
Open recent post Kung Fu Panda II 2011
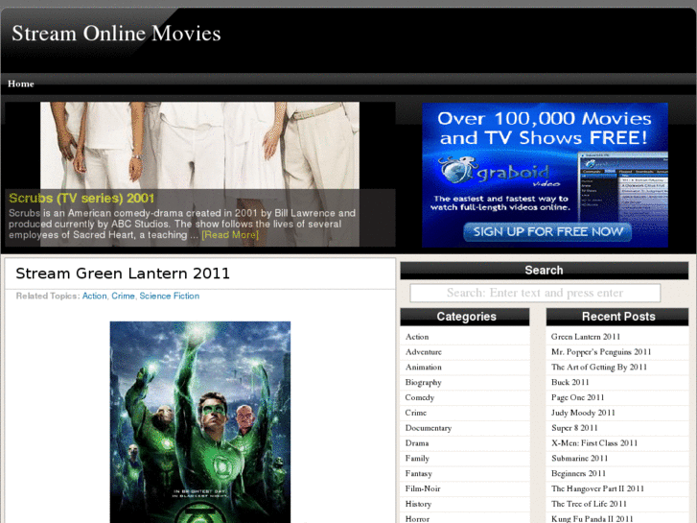592,519
